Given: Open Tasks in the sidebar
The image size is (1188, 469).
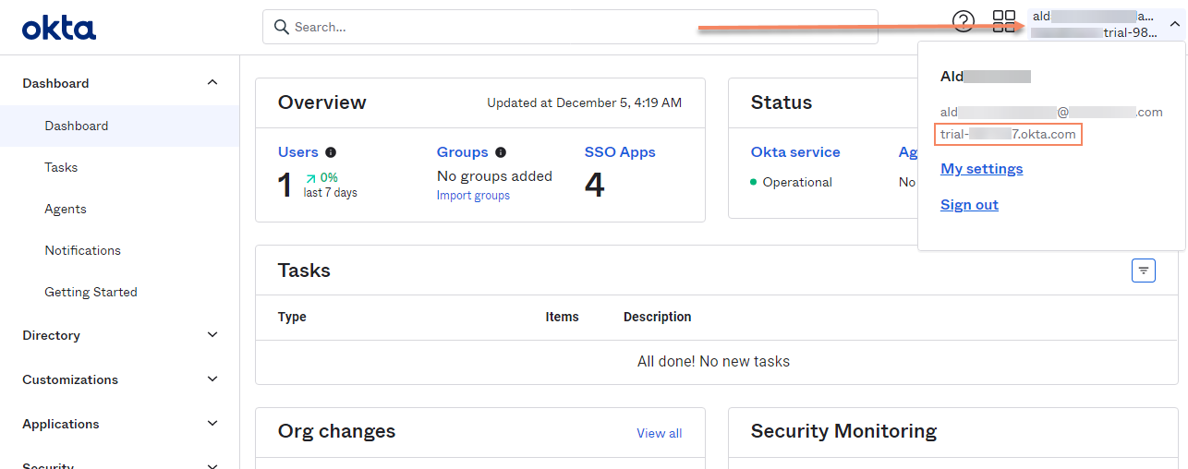Looking at the screenshot, I should pos(61,167).
